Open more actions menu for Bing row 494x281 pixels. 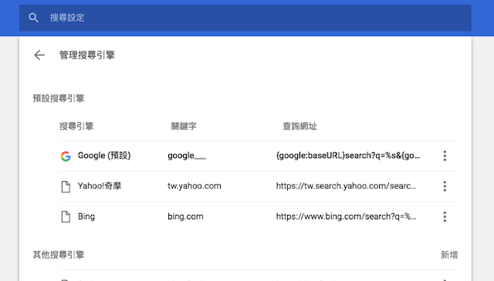445,216
